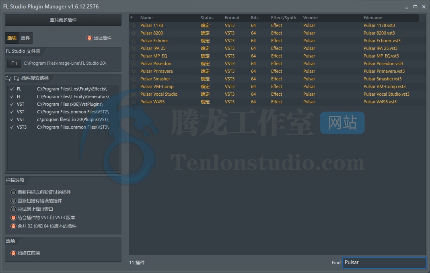
Task: Star the Pulsar Vocal Studio plugin
Action: click(x=133, y=94)
